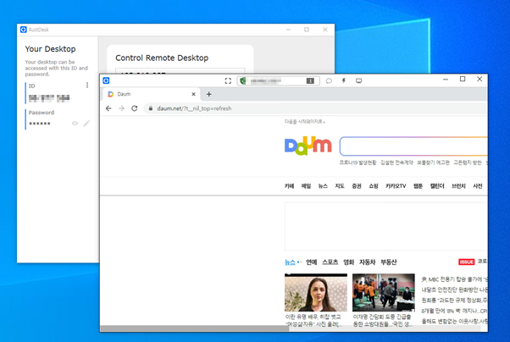Screen dimensions: 510x342
Task: Maximize the RustDesk main window
Action: (307, 30)
